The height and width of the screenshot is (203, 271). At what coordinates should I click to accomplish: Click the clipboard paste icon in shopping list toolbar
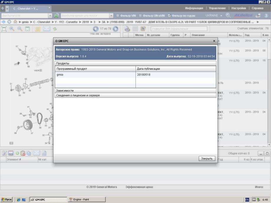[x=23, y=153]
